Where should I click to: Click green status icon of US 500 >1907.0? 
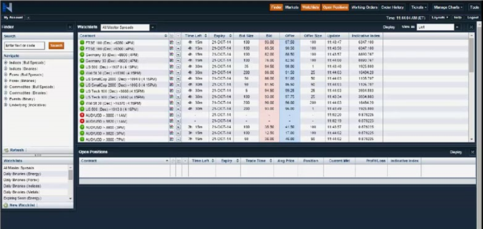pos(82,67)
